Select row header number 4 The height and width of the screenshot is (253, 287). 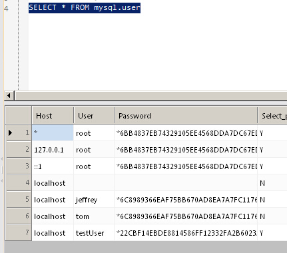[x=19, y=182]
